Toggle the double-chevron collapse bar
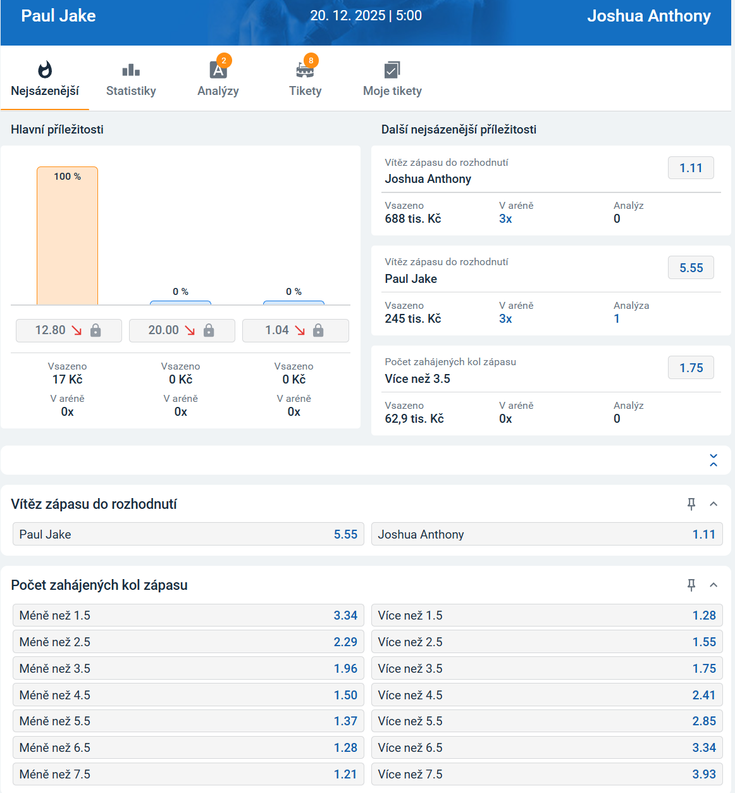 pos(713,460)
